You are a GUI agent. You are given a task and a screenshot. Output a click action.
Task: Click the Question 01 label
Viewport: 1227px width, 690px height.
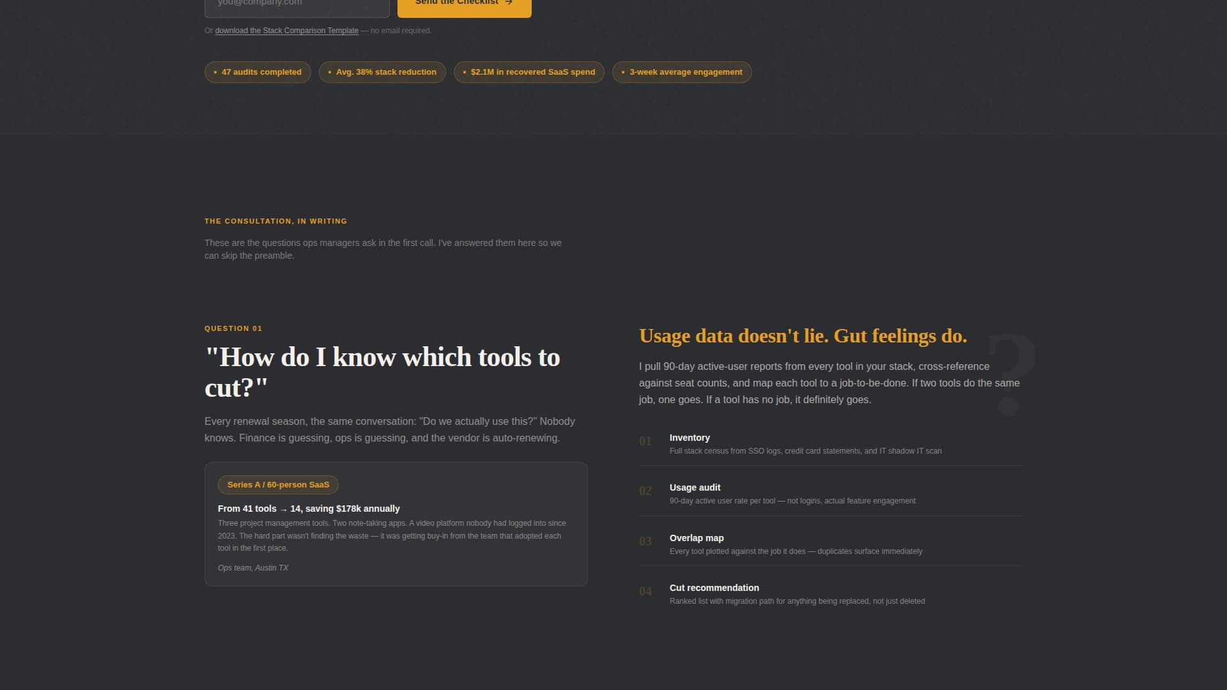[x=233, y=328]
